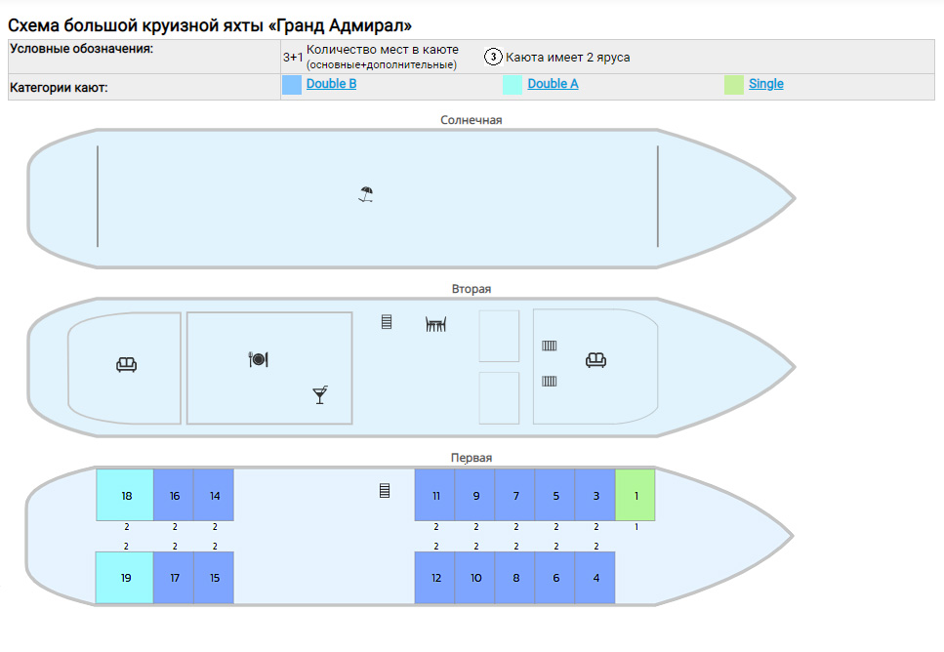
Task: Click the upper radiator icon near the bow lounge
Action: (x=549, y=346)
